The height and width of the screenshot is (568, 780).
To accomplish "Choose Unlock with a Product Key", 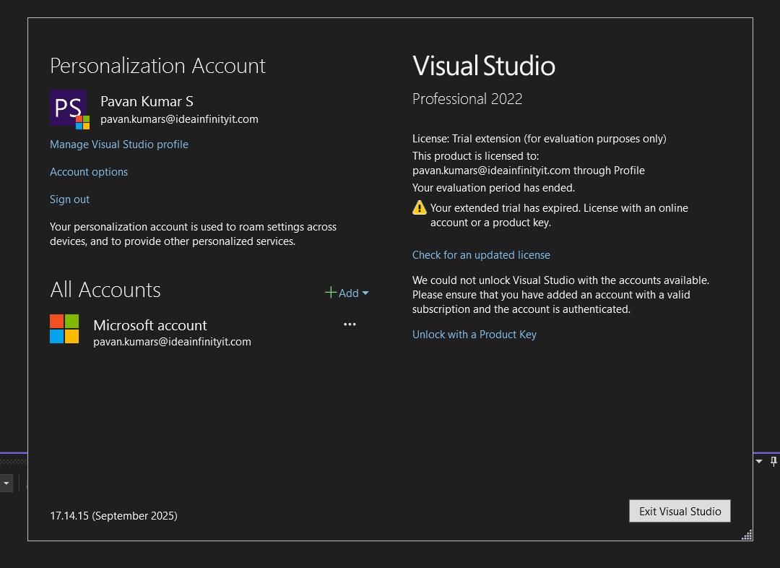I will click(474, 335).
